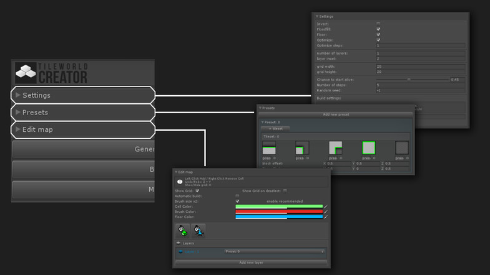Expand the Settings foldout in the TileWorld Creator panel
The image size is (490, 275).
tap(83, 95)
